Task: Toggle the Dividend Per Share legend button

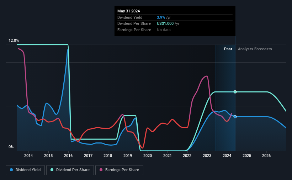Action: click(x=70, y=170)
